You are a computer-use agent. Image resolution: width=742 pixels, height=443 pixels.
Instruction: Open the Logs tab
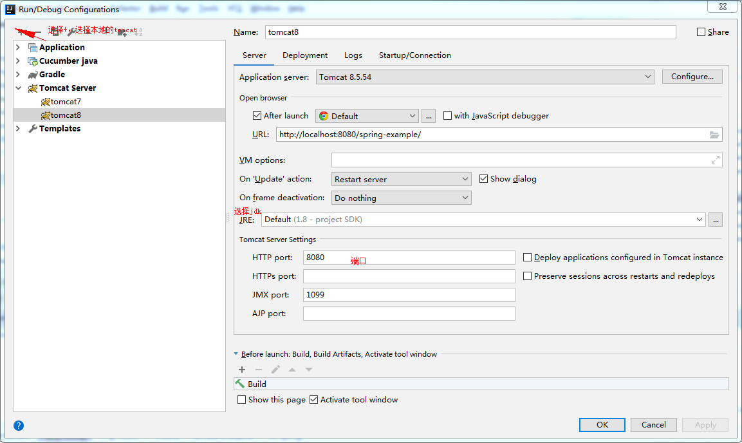[x=353, y=55]
